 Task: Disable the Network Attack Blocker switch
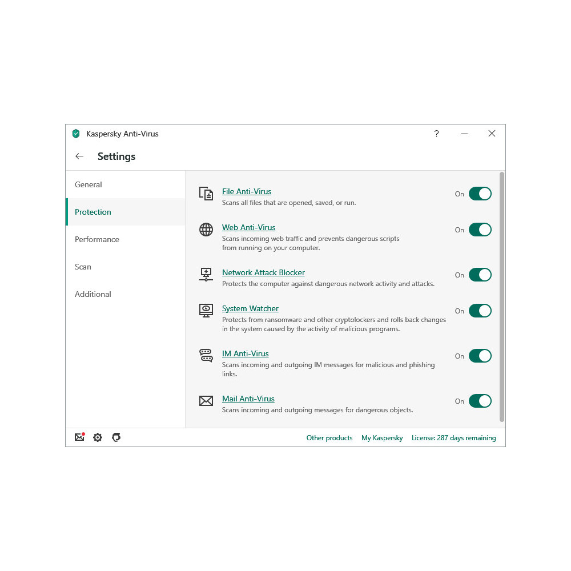click(x=480, y=275)
